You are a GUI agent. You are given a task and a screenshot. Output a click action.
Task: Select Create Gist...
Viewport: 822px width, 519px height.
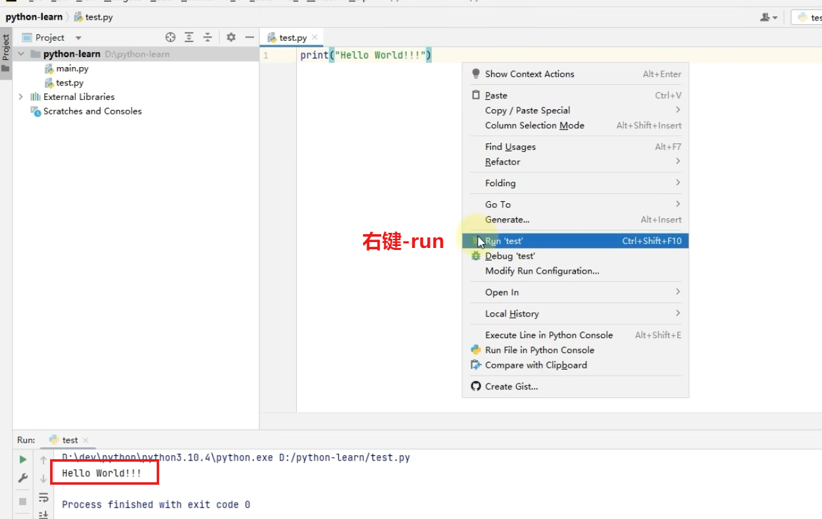[575, 387]
